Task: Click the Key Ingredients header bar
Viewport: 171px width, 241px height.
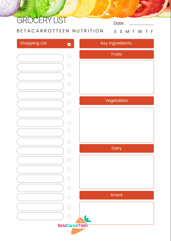Action: 117,43
